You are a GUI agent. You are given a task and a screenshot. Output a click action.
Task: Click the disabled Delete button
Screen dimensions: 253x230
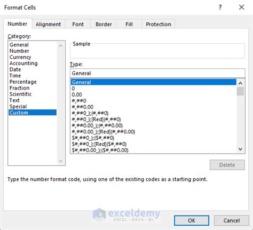227,165
